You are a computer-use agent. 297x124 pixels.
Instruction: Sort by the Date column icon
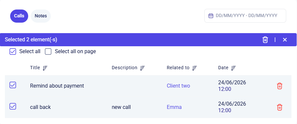point(233,68)
